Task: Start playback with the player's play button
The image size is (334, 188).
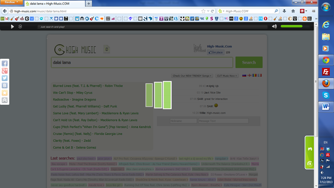Action: click(x=13, y=27)
